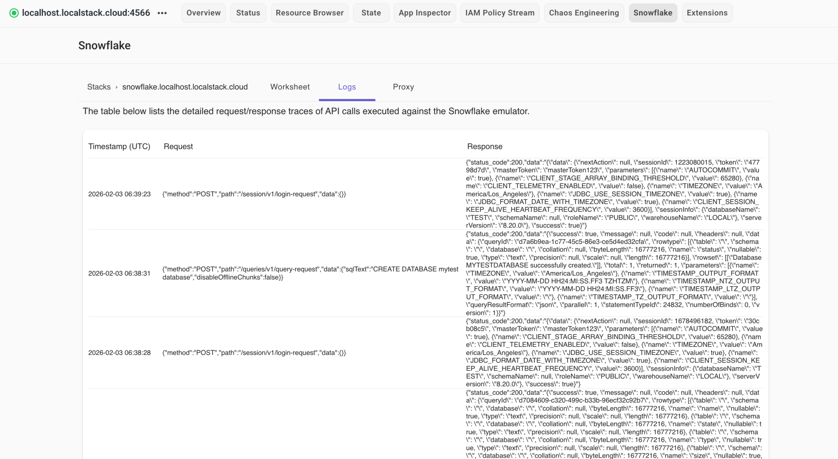Screen dimensions: 838x459
Task: Open the Extensions section
Action: (x=707, y=13)
